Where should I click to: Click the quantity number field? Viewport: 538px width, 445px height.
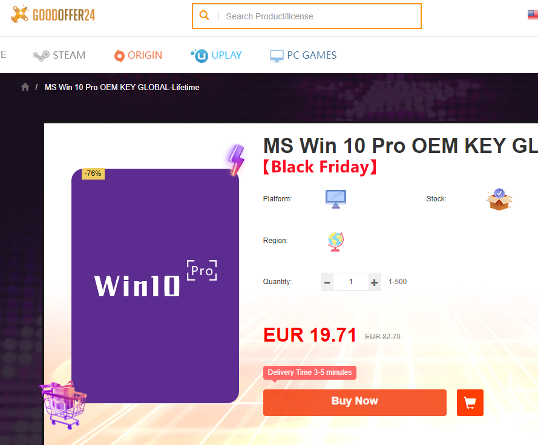[x=350, y=282]
